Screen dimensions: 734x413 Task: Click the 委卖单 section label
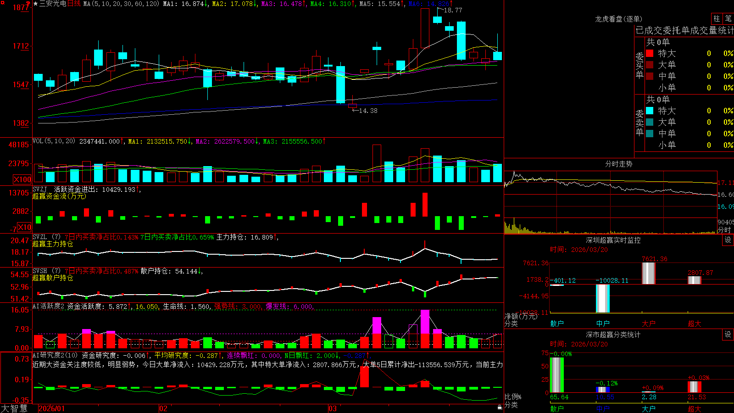[639, 123]
